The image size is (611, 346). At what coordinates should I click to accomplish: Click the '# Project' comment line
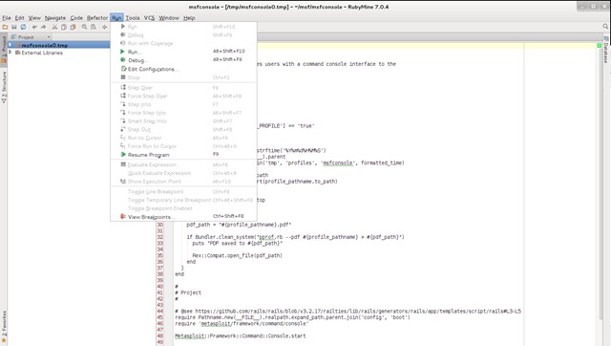(188, 292)
